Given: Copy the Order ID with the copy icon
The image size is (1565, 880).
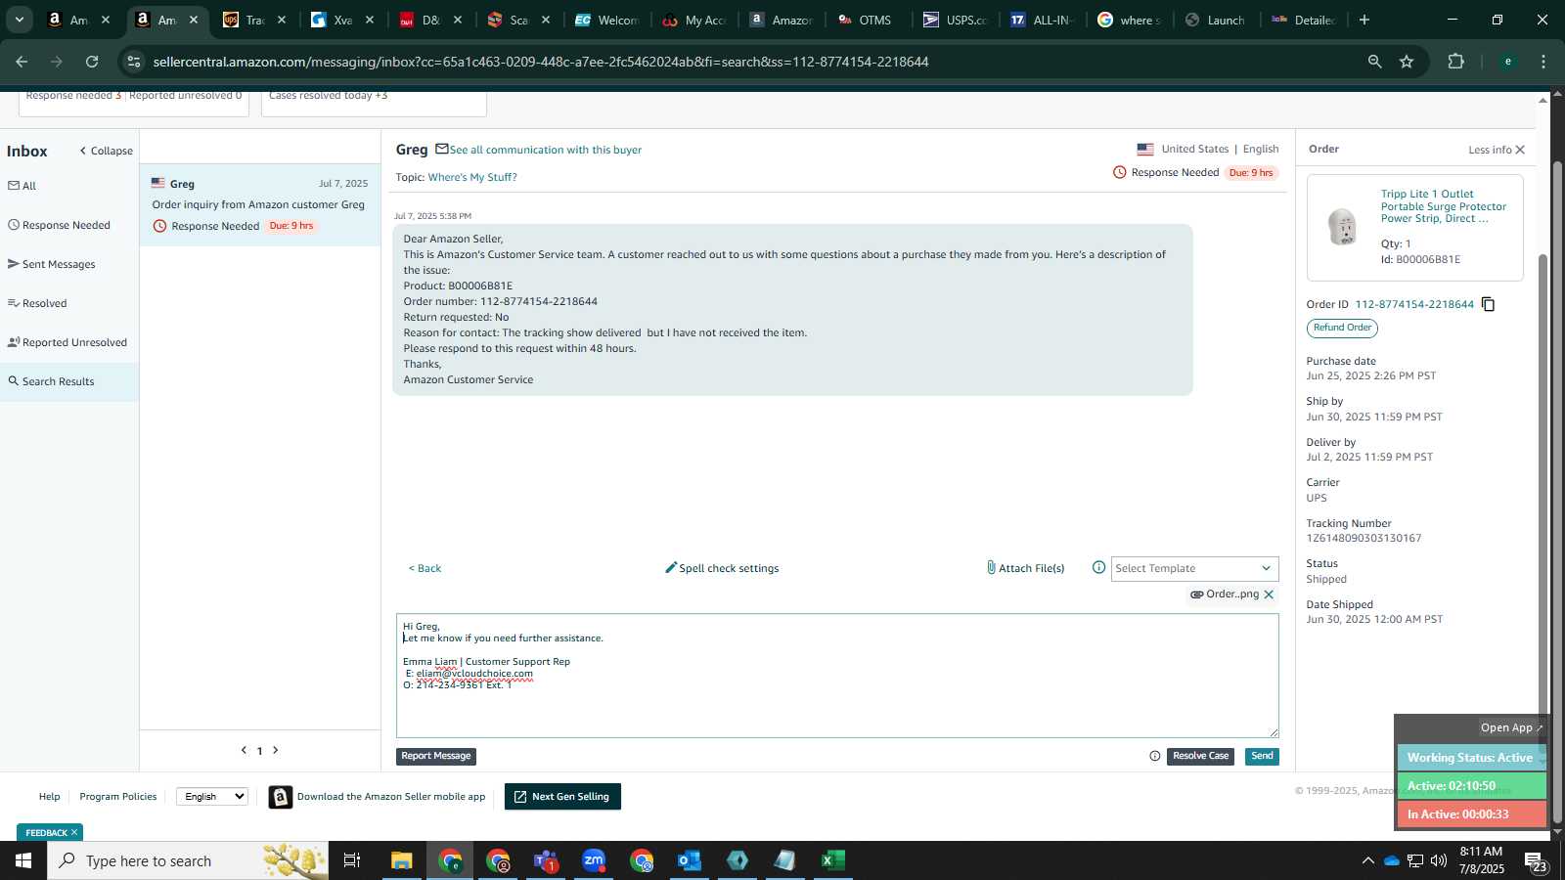Looking at the screenshot, I should pos(1488,304).
